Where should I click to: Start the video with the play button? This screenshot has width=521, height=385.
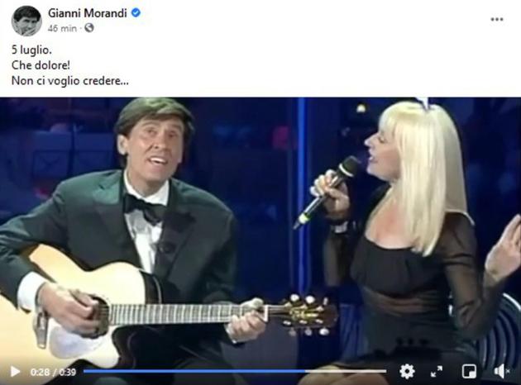point(15,372)
